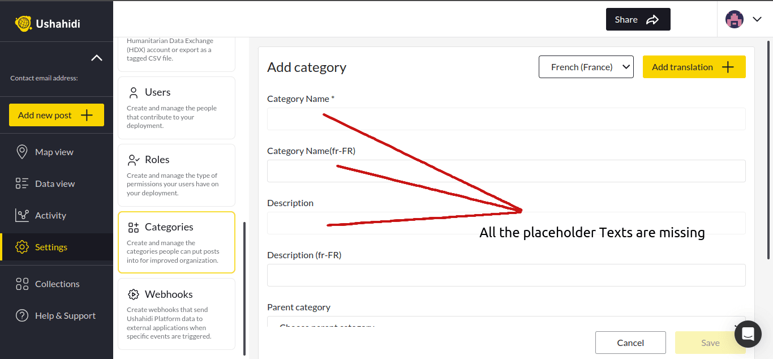Expand the account menu chevron
This screenshot has height=359, width=773.
coord(757,19)
